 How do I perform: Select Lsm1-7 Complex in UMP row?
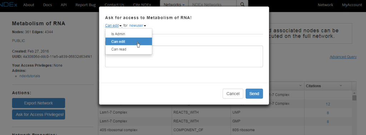(x=135, y=113)
